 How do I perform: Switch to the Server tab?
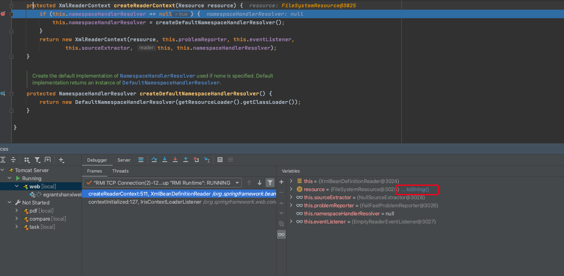(124, 160)
